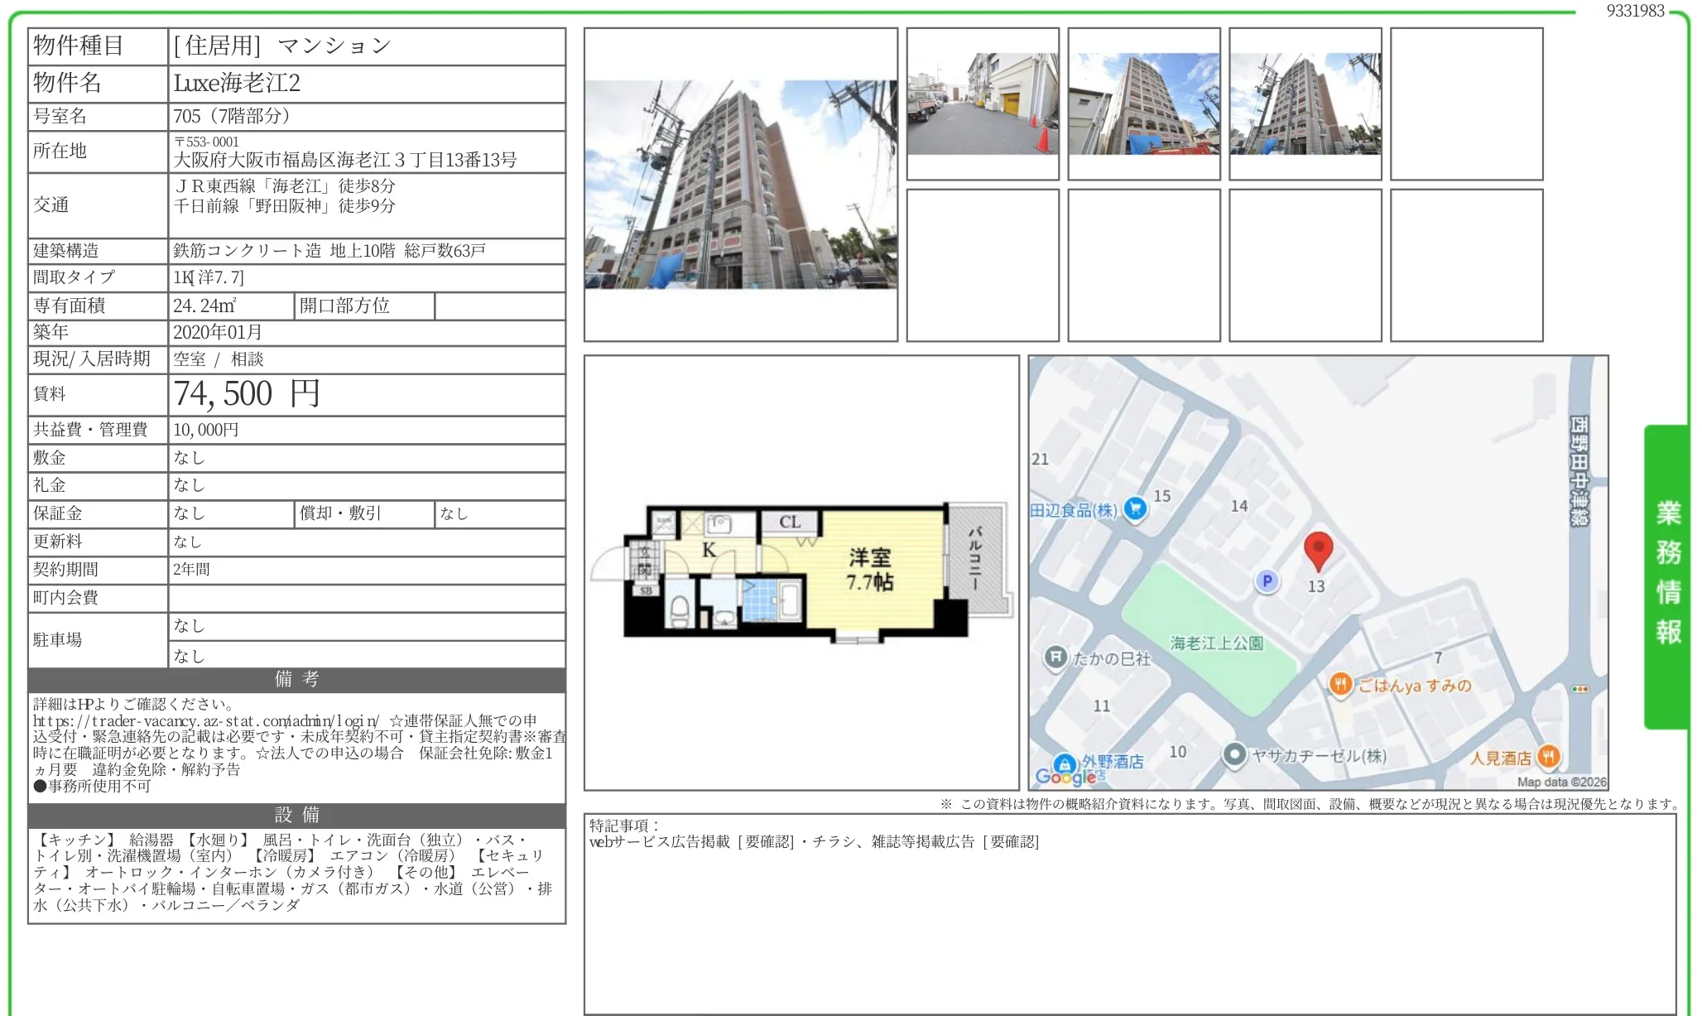Click the trader-vacancy URL in remarks

pos(205,721)
